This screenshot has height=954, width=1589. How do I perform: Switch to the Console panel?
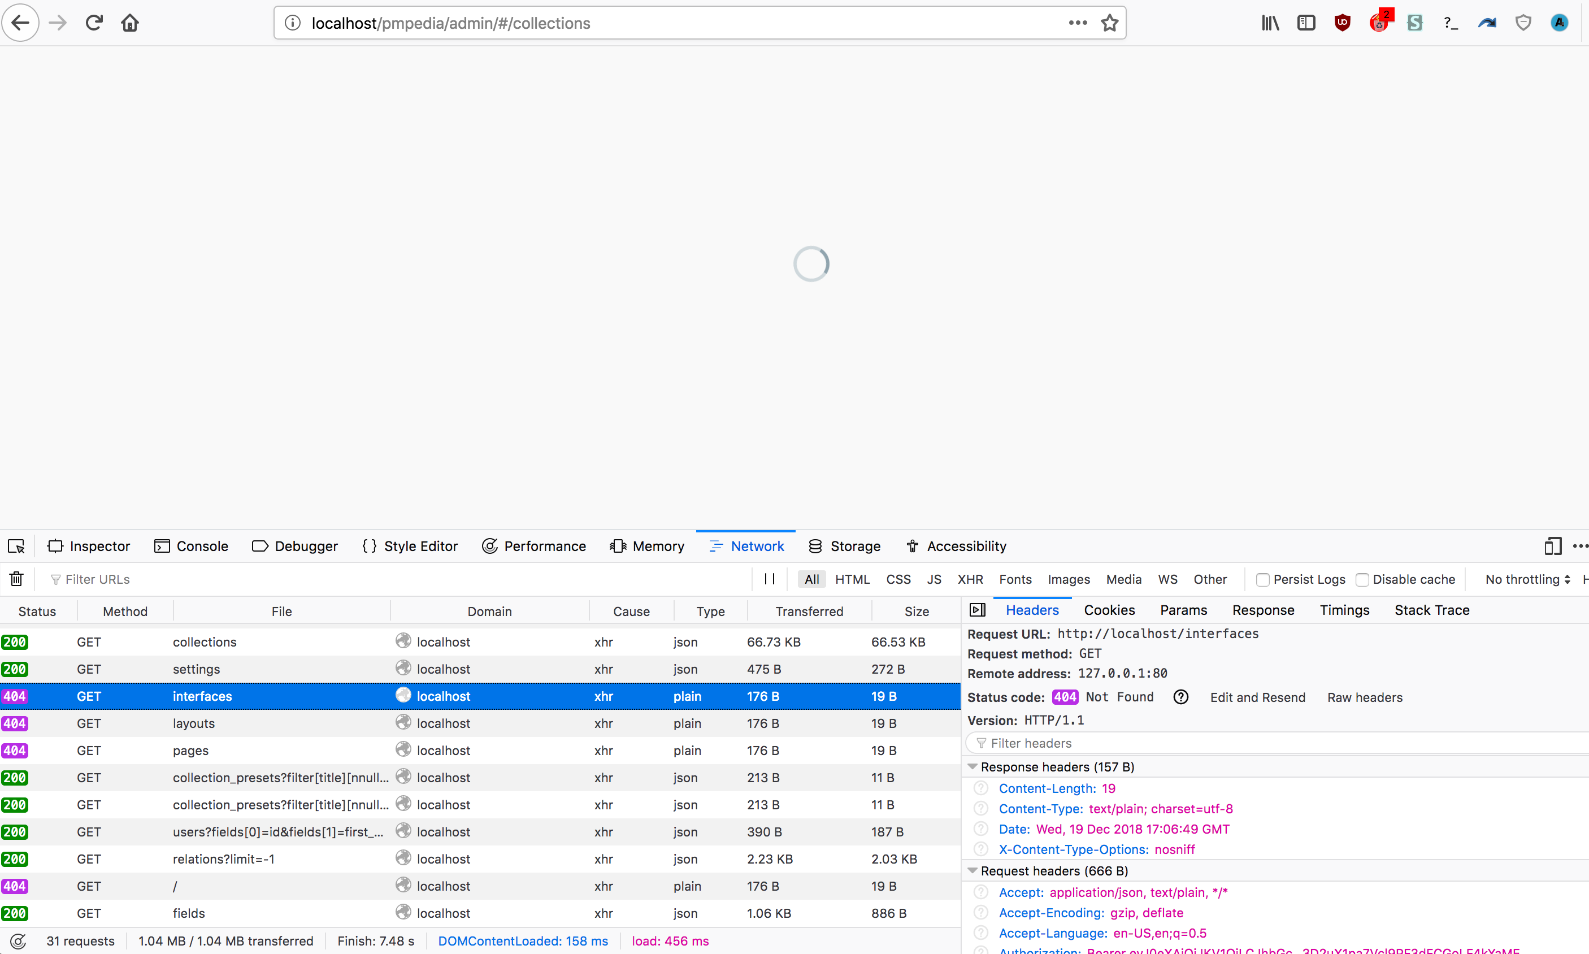click(x=202, y=546)
